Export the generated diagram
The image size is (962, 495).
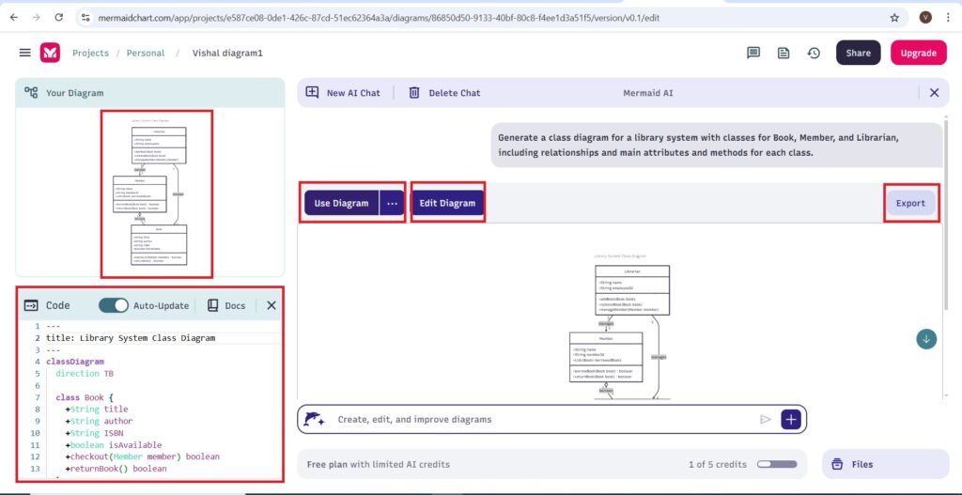coord(910,203)
